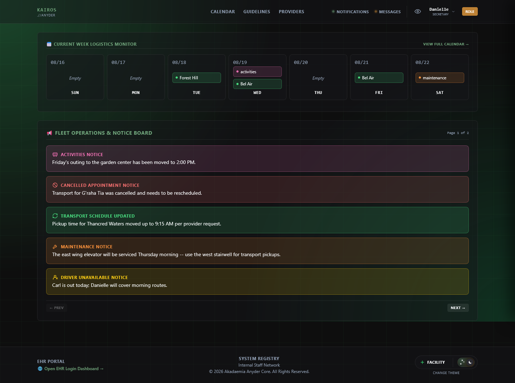
Task: Open EHR Login Dashboard link
Action: (x=74, y=369)
